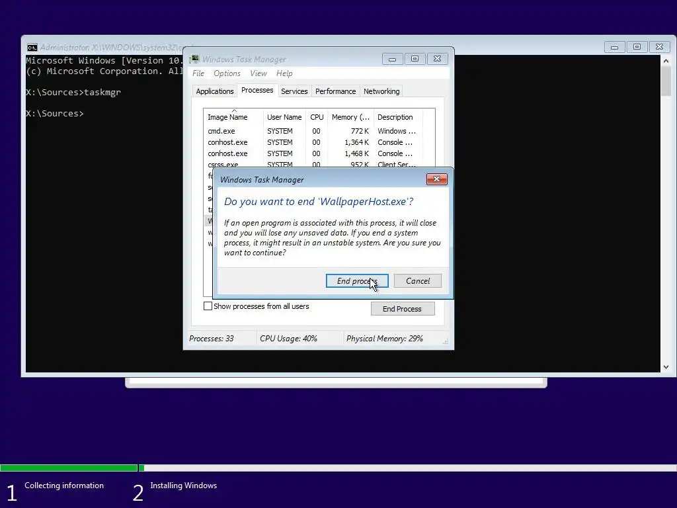The width and height of the screenshot is (677, 508).
Task: Click the command prompt scrollbar thumb
Action: 666,81
